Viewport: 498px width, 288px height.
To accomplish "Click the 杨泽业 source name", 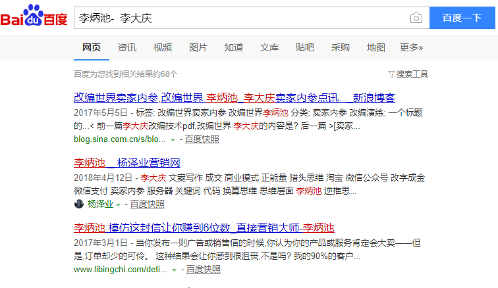I will click(x=100, y=204).
